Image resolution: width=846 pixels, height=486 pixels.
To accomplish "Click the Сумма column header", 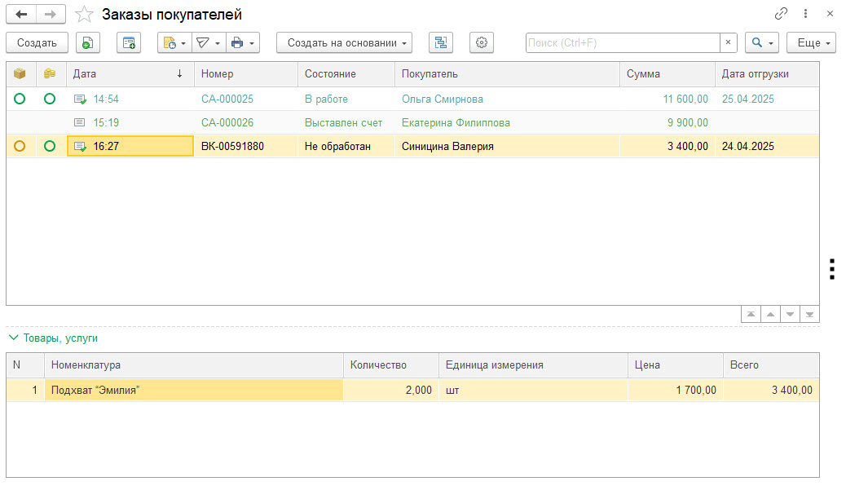I will (x=667, y=74).
